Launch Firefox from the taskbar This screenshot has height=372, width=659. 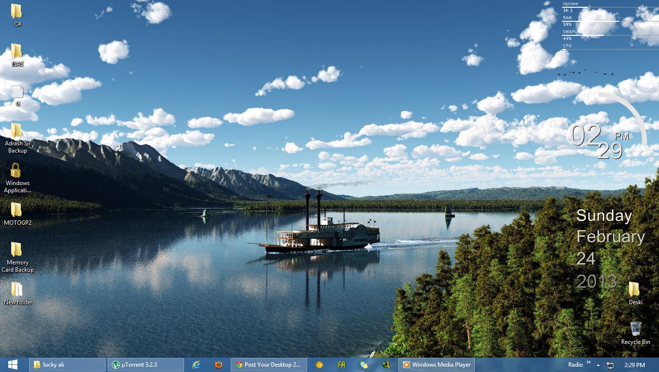(x=219, y=365)
